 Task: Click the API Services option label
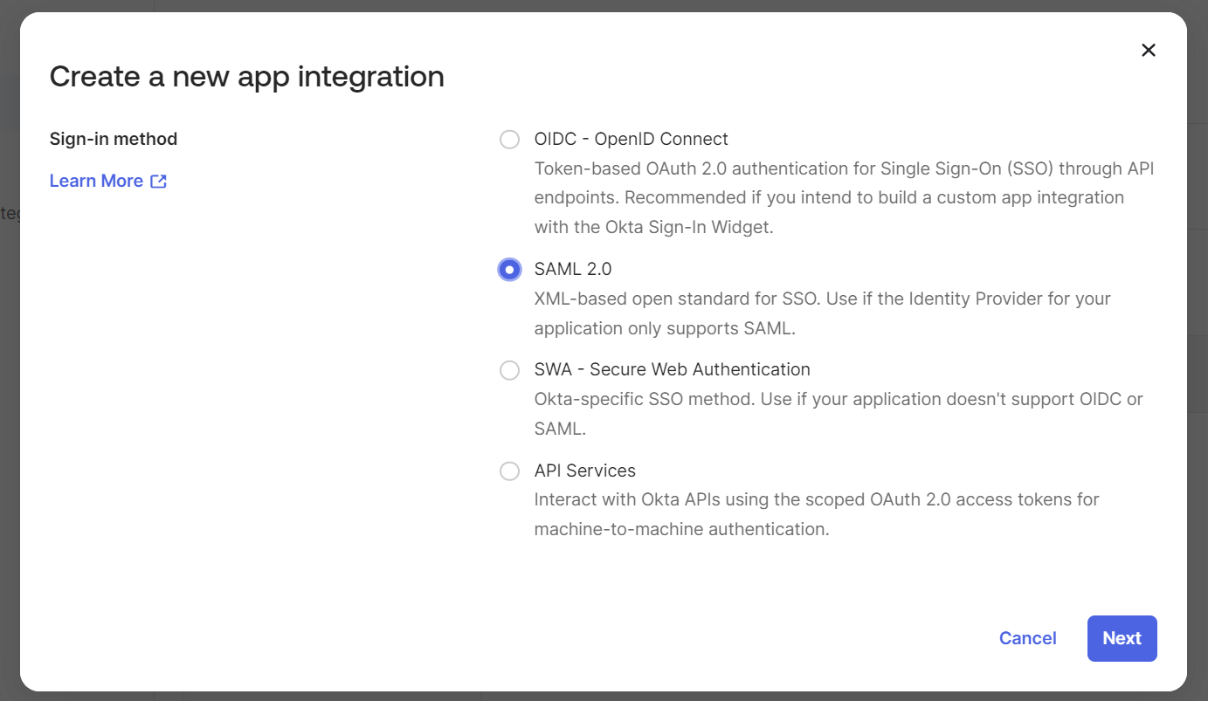(585, 471)
